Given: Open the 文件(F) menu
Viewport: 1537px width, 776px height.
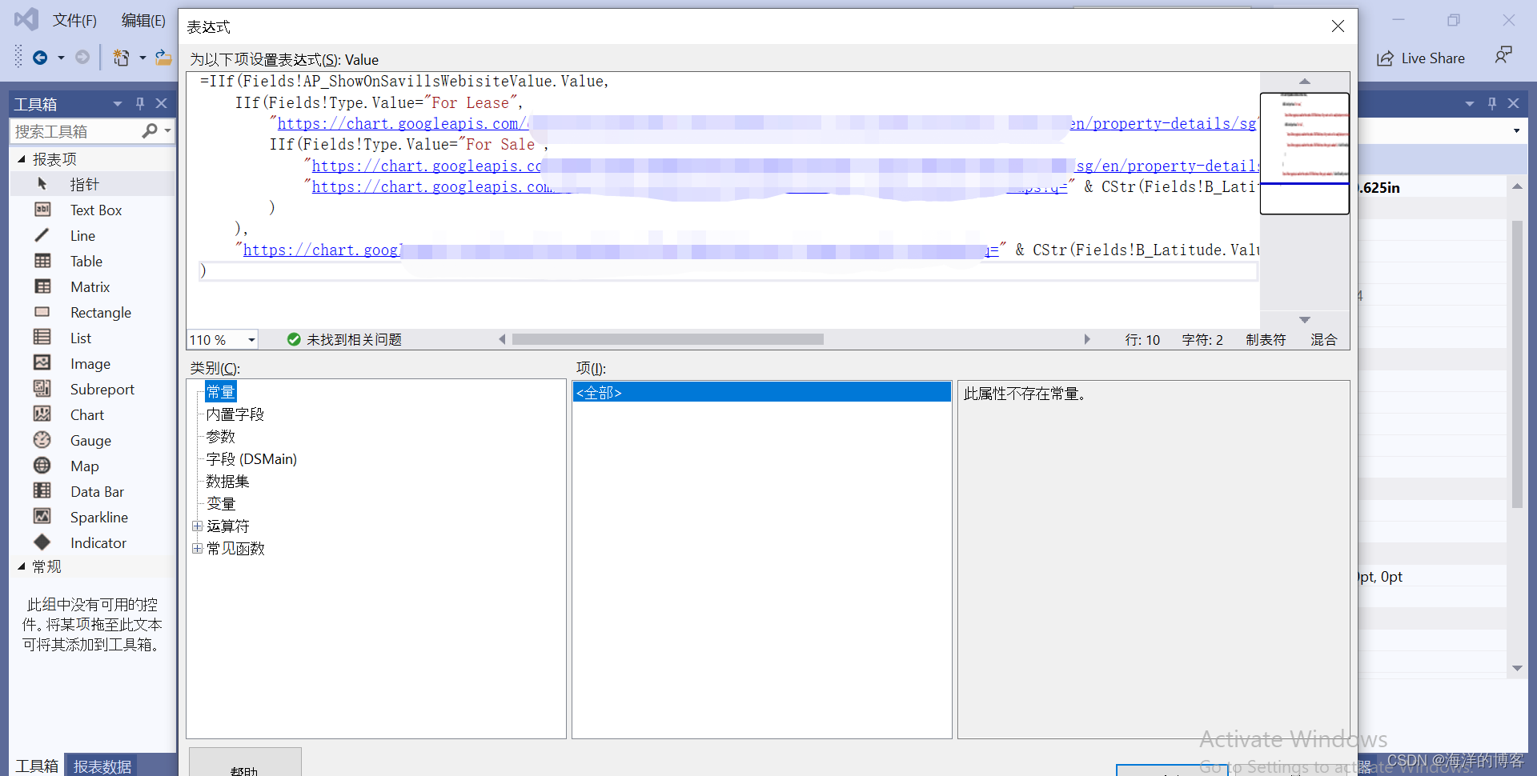Looking at the screenshot, I should pos(74,19).
